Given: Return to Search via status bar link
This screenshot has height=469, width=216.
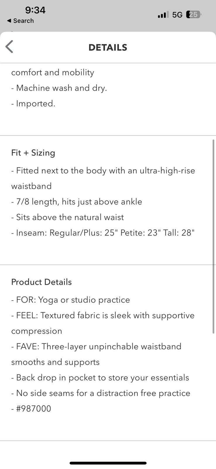Looking at the screenshot, I should click(20, 21).
